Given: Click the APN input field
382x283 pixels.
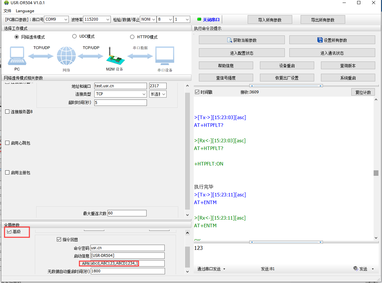Looking at the screenshot, I should click(127, 263).
